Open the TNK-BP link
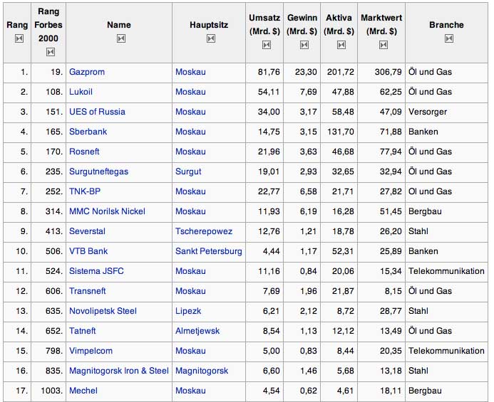 tap(85, 191)
